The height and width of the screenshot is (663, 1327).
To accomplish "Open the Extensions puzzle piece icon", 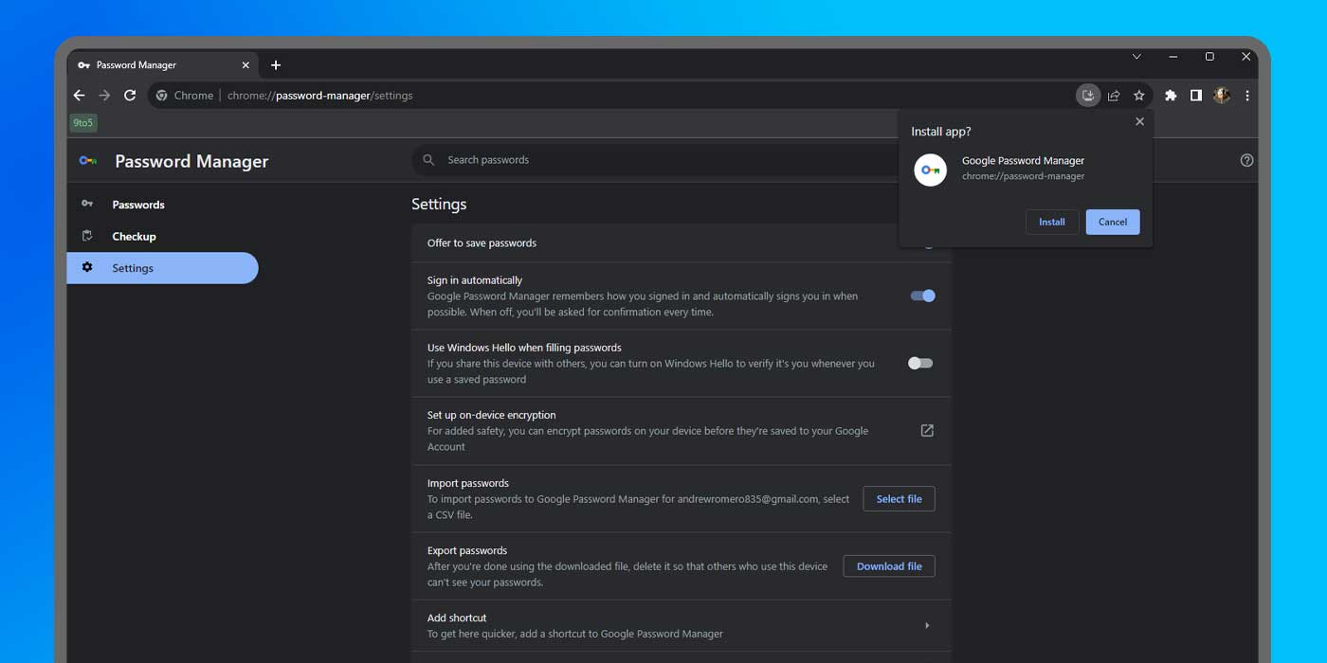I will 1170,95.
